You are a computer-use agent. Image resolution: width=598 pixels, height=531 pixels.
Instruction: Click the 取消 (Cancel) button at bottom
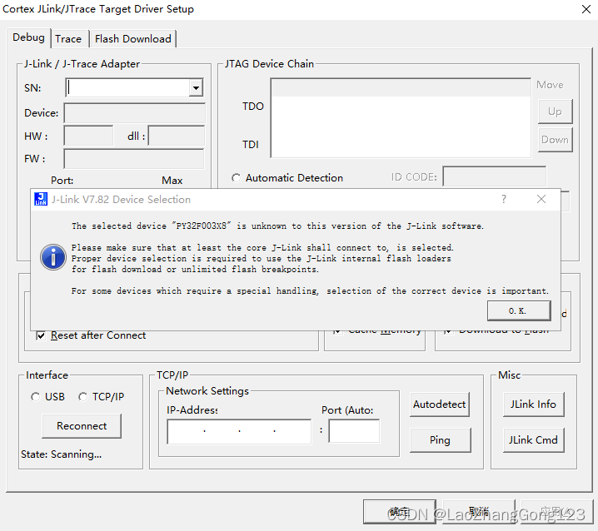(x=479, y=512)
